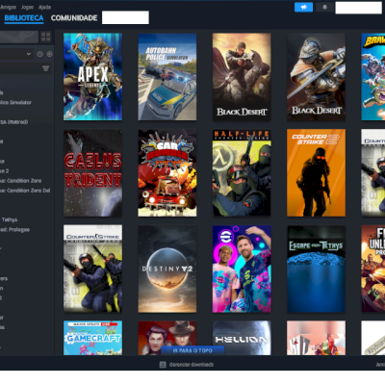
Task: Switch to the COMUNIDADE tab
Action: [74, 18]
